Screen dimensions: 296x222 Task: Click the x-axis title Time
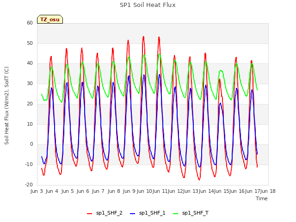click(x=262, y=198)
